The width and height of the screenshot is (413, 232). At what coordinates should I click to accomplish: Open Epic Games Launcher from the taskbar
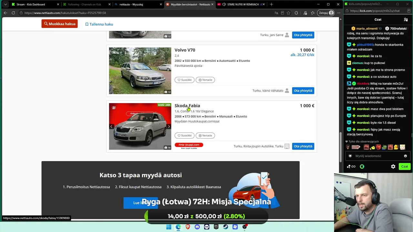click(x=216, y=227)
